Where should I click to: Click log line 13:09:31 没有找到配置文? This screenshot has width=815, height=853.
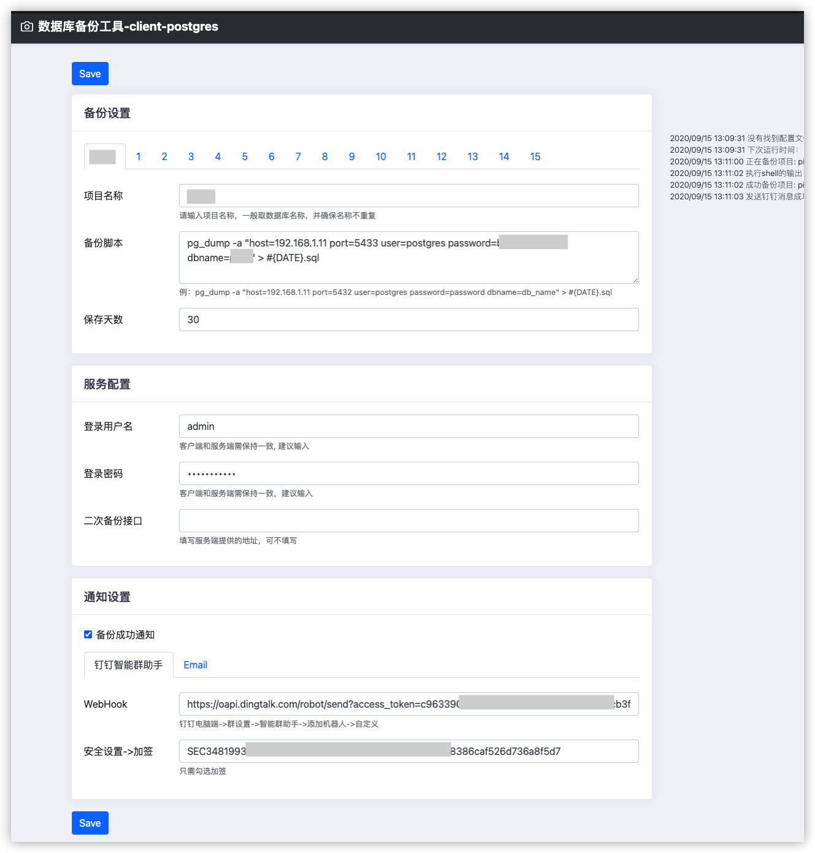(x=737, y=139)
